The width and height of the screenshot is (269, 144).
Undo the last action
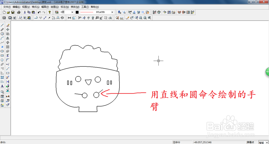39,12
